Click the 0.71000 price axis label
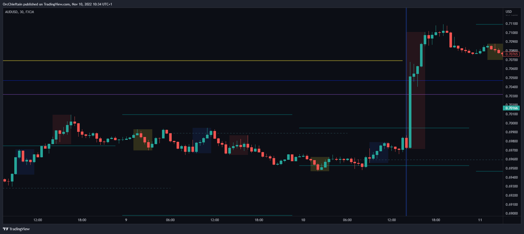The image size is (524, 234). (x=511, y=33)
